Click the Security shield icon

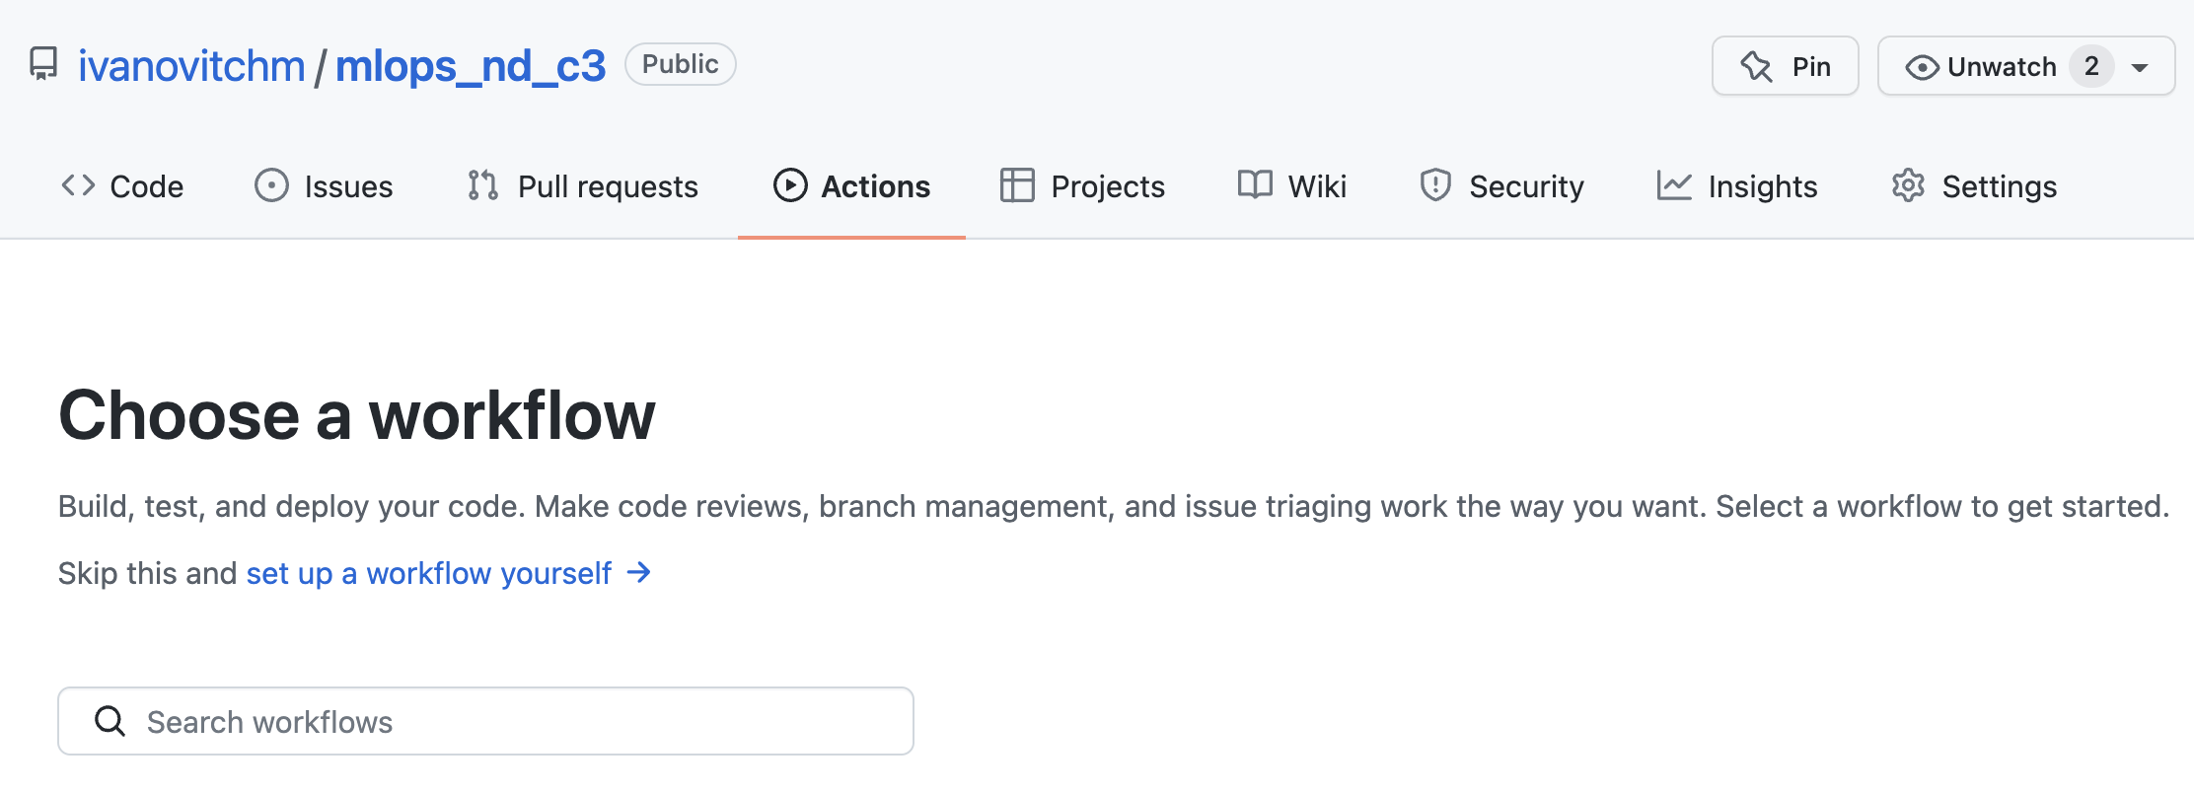point(1435,185)
